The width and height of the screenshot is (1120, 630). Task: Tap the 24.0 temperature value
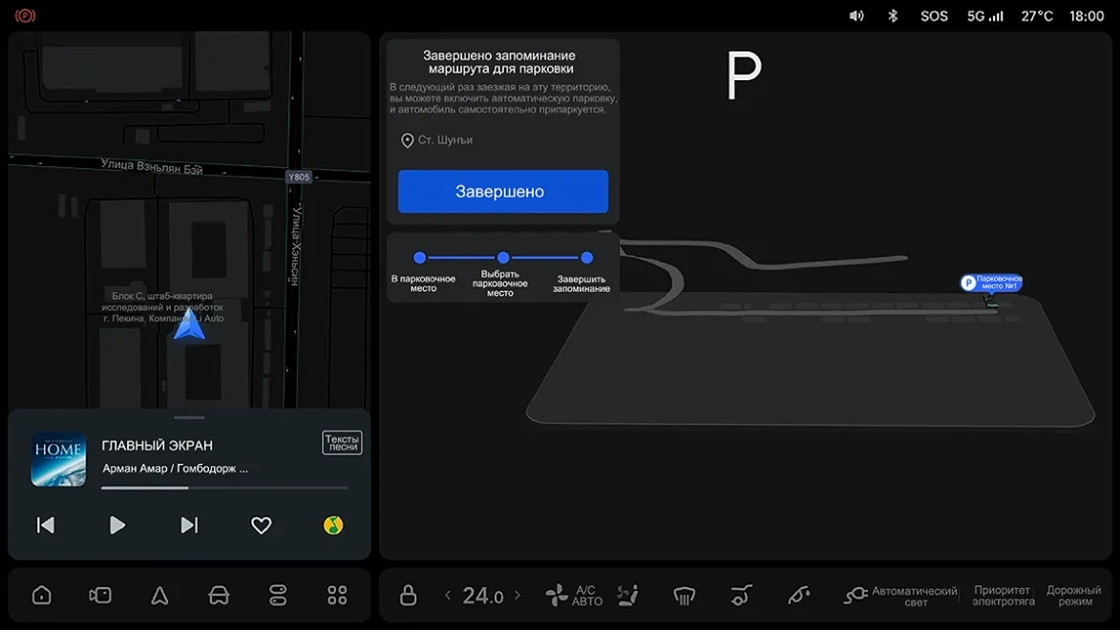tap(483, 596)
